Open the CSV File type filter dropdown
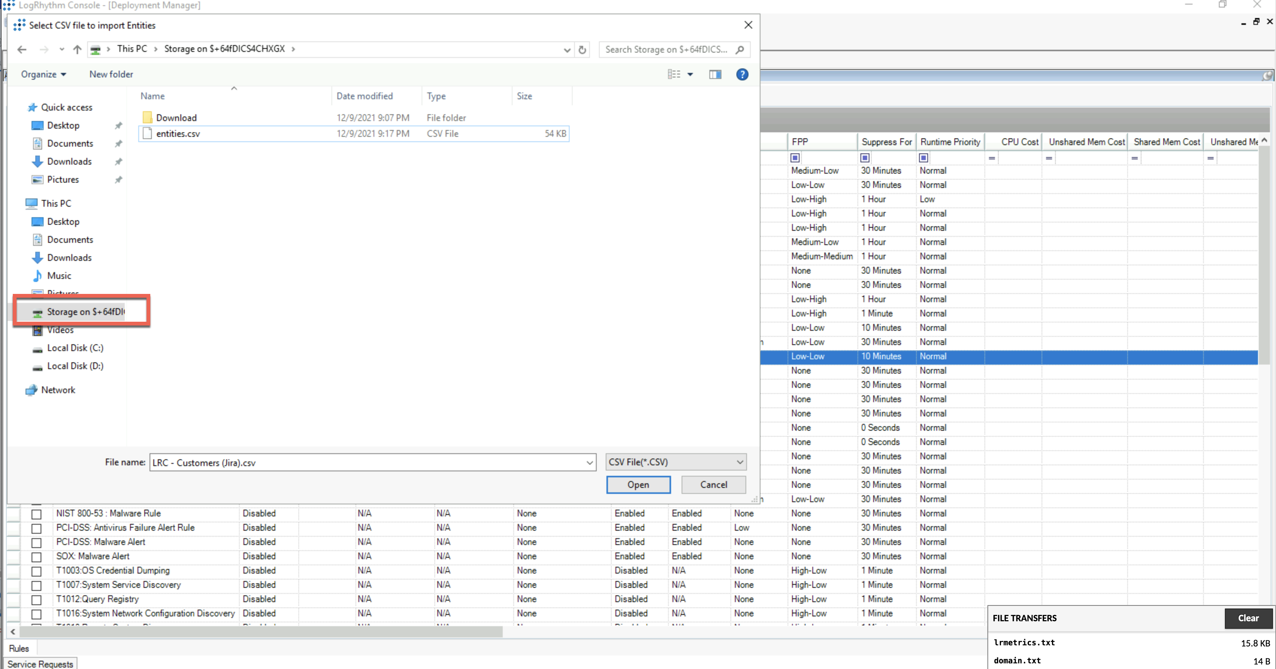This screenshot has height=669, width=1276. (676, 462)
